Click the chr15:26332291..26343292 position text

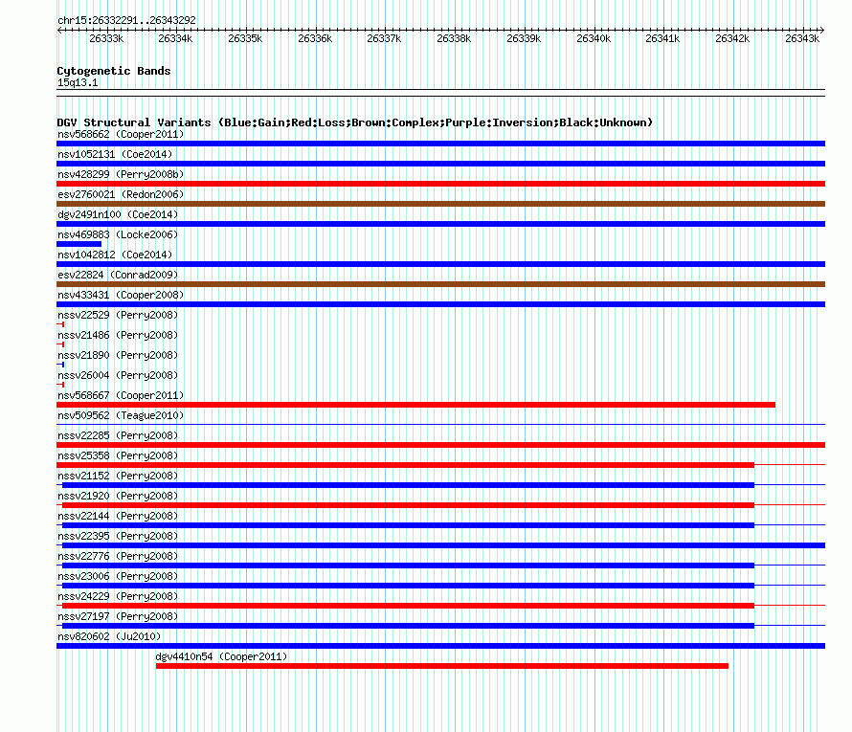pyautogui.click(x=126, y=20)
